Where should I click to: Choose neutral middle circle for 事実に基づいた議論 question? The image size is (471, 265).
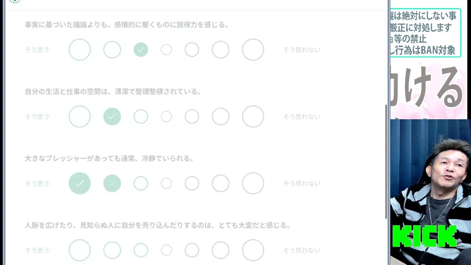pyautogui.click(x=166, y=50)
